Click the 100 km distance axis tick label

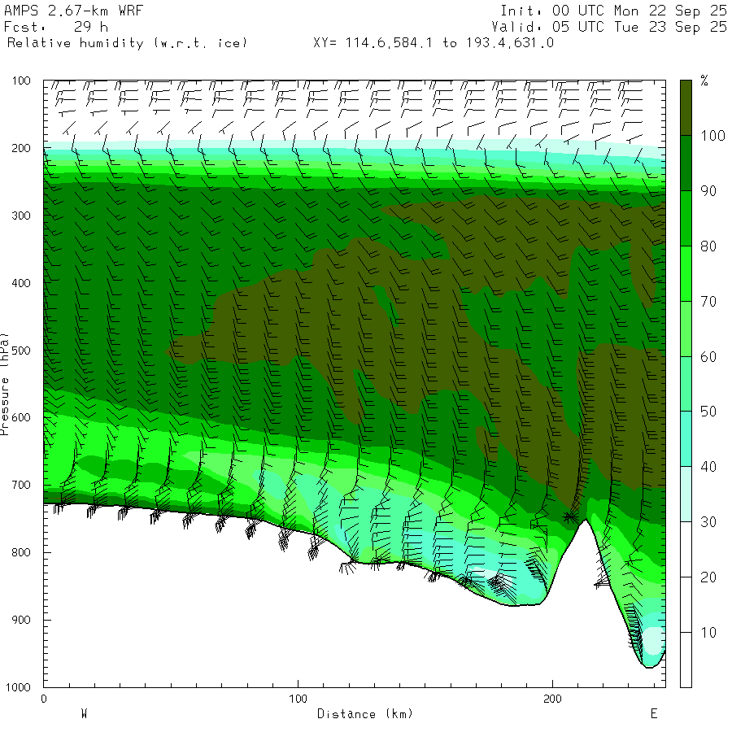(298, 699)
